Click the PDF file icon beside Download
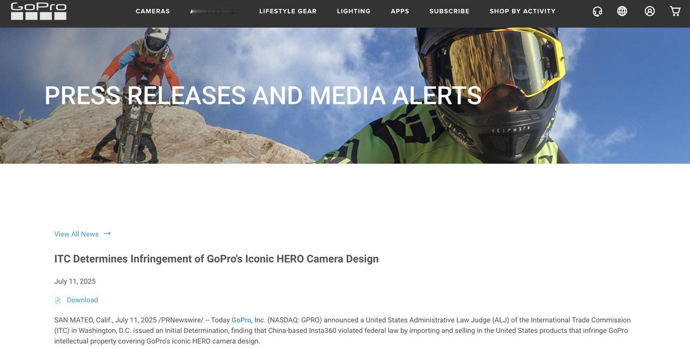Screen dimensions: 690x349 click(58, 300)
